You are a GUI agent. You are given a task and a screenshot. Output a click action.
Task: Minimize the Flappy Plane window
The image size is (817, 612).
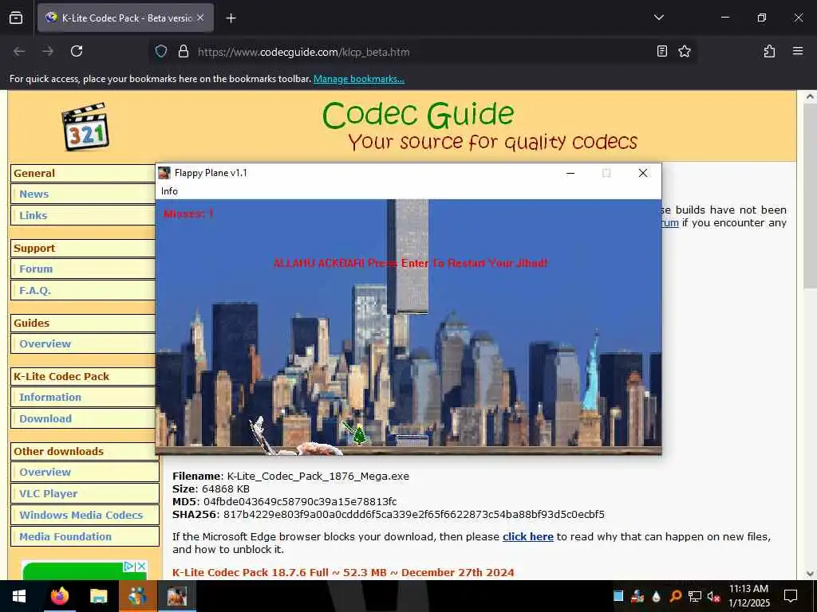coord(570,173)
